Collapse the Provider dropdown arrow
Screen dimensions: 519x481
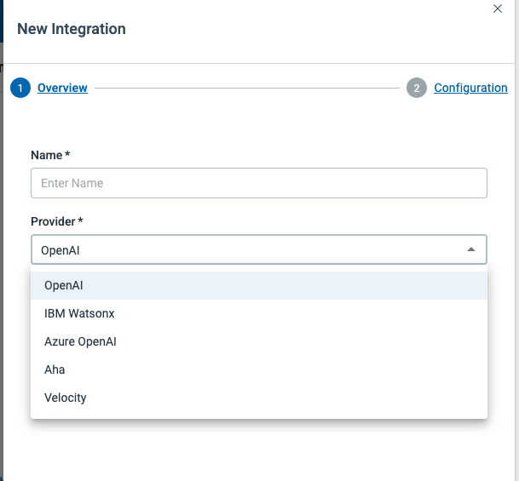click(471, 249)
